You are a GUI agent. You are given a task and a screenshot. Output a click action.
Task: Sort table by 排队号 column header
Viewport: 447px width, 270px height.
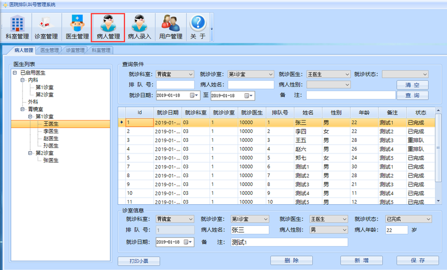coord(280,113)
